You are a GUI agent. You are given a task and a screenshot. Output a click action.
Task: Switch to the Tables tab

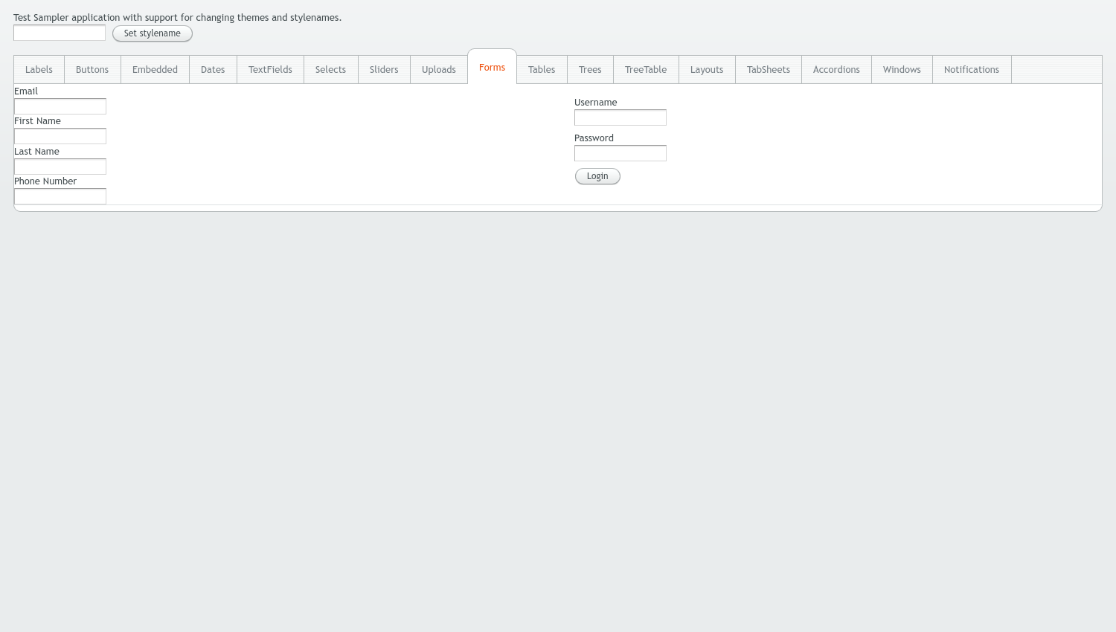pos(542,70)
